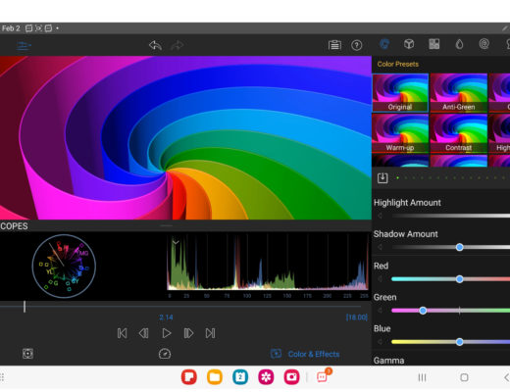
Task: Open the playback speed gauge icon
Action: pyautogui.click(x=165, y=354)
